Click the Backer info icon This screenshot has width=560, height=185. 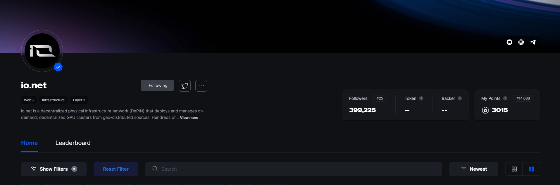pos(460,98)
